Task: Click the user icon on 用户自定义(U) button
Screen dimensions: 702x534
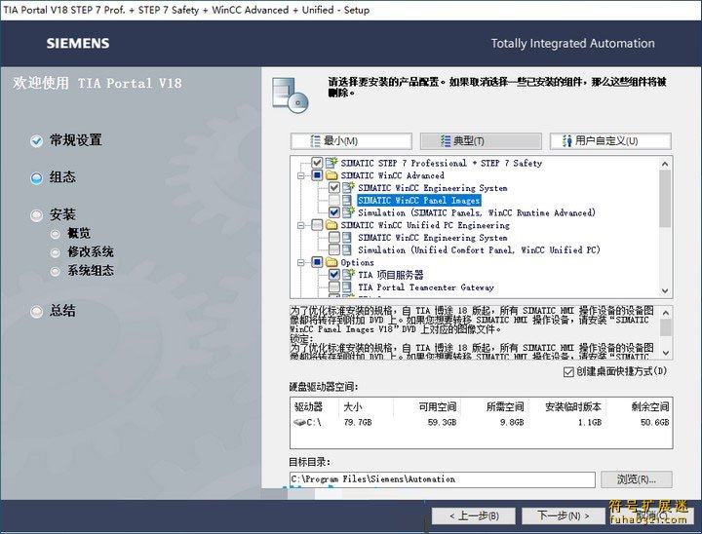Action: coord(567,141)
